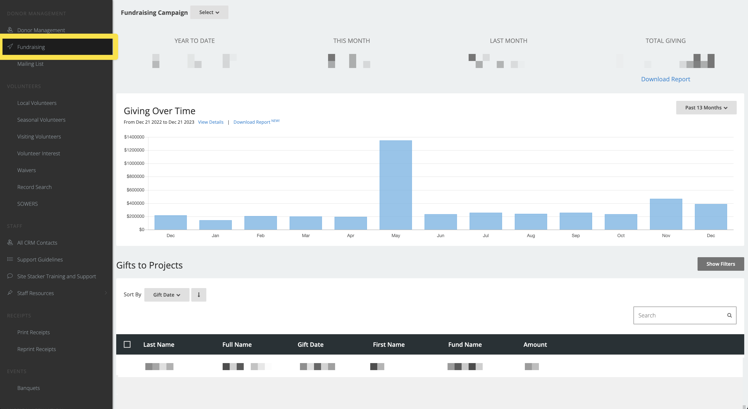This screenshot has height=409, width=748.
Task: Click the search magnifier icon
Action: (x=729, y=315)
